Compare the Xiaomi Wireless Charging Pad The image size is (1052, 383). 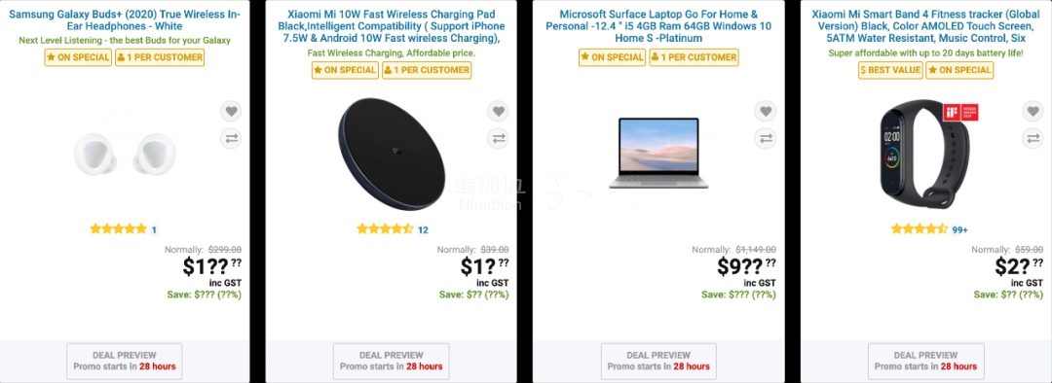coord(497,139)
